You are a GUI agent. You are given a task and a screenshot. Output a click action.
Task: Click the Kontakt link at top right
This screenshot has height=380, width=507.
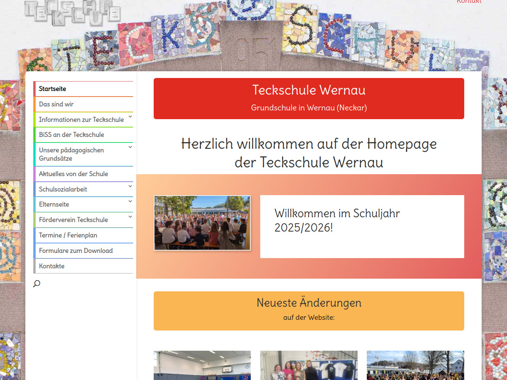tap(469, 2)
